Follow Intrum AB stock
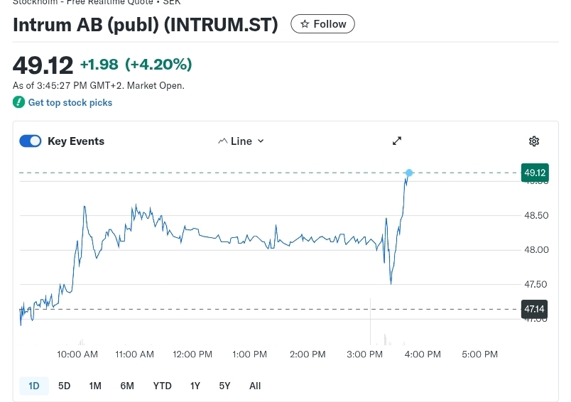 coord(322,24)
